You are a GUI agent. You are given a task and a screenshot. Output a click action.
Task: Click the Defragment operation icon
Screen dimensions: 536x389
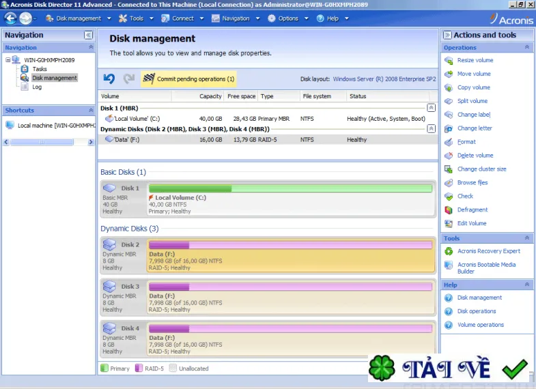coord(449,210)
